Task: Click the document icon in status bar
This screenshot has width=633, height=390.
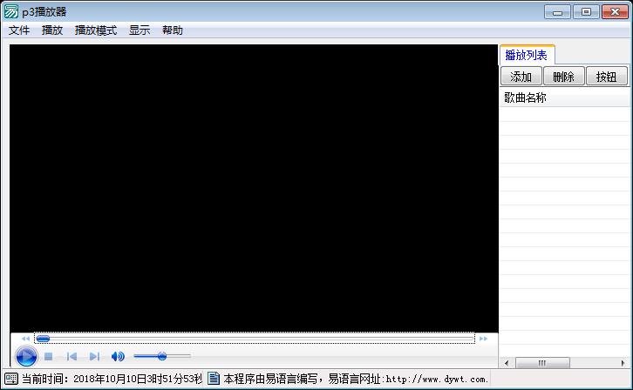Action: point(214,379)
